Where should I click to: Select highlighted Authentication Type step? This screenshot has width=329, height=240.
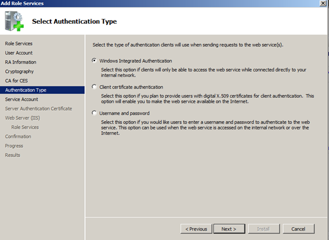coord(42,90)
